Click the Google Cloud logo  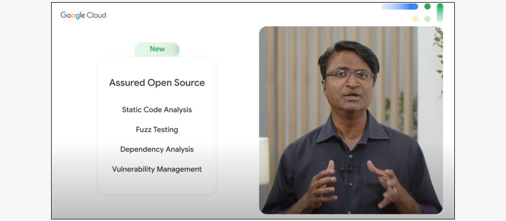pyautogui.click(x=83, y=15)
